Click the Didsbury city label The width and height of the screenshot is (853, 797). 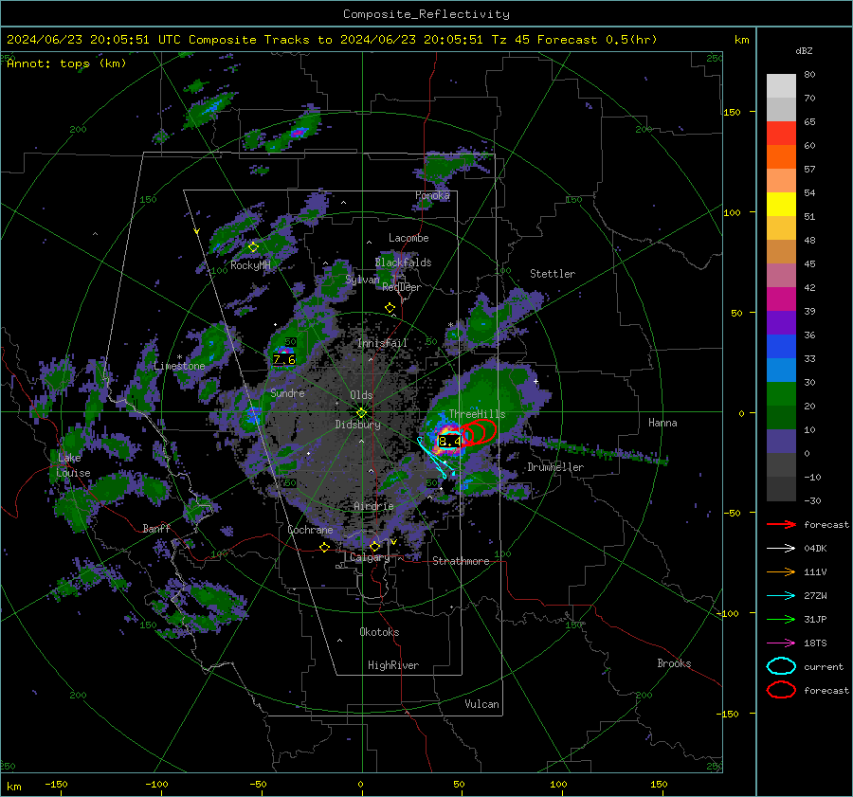coord(357,425)
